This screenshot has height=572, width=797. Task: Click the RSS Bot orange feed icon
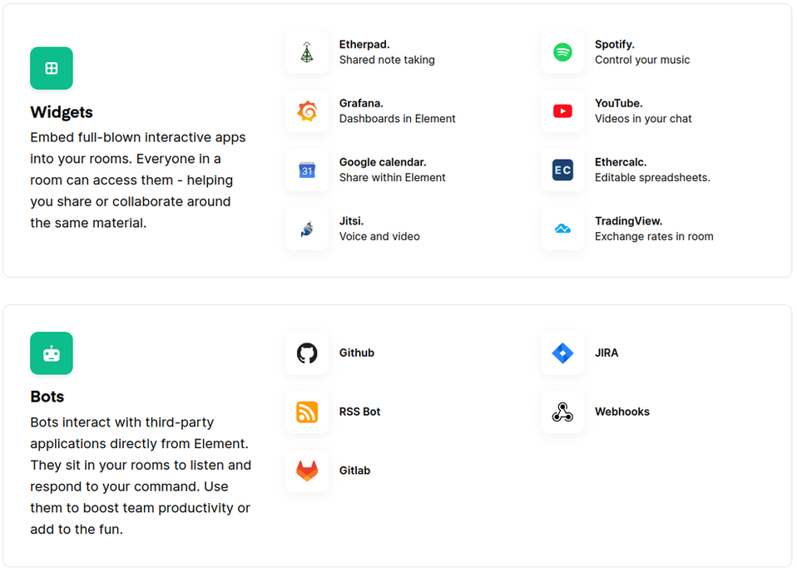[307, 412]
